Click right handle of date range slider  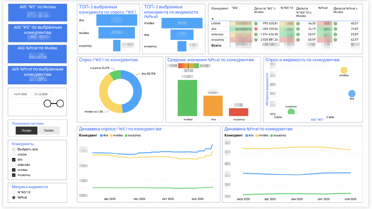point(60,104)
